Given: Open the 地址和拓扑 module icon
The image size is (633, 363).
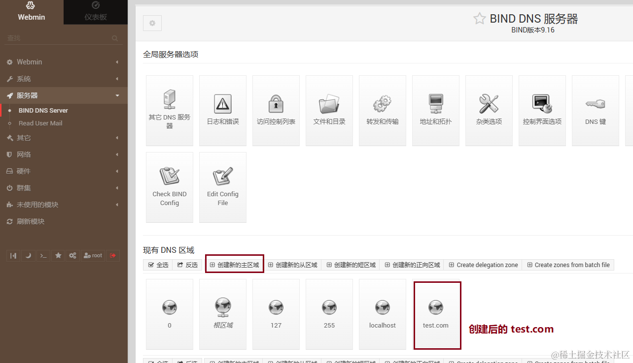Looking at the screenshot, I should click(435, 110).
